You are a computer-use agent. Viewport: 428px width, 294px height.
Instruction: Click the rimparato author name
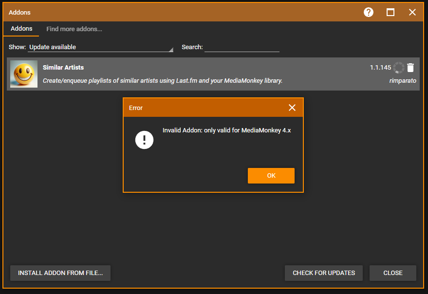click(403, 81)
